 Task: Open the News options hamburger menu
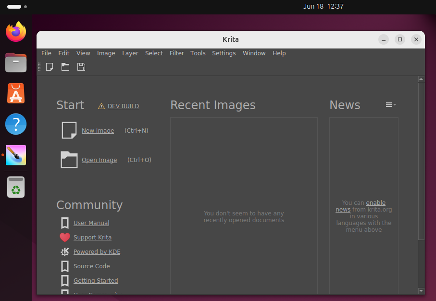pyautogui.click(x=390, y=105)
